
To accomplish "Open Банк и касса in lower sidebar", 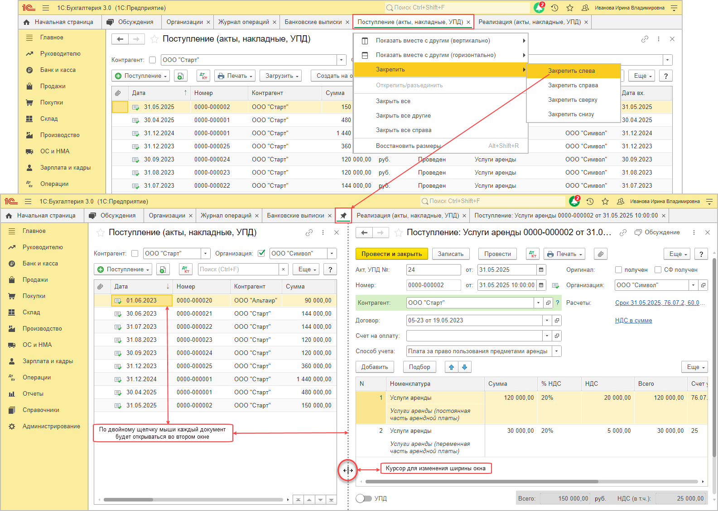I will pos(40,264).
